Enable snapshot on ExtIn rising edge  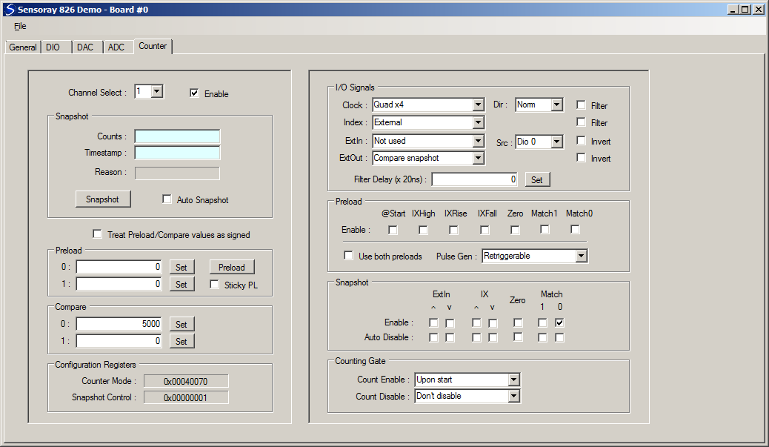coord(433,323)
